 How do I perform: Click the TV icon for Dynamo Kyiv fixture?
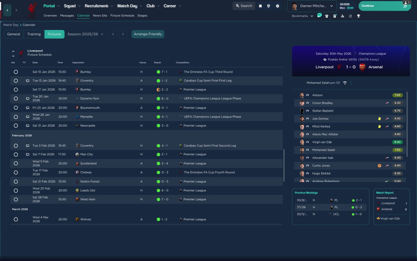click(x=28, y=99)
